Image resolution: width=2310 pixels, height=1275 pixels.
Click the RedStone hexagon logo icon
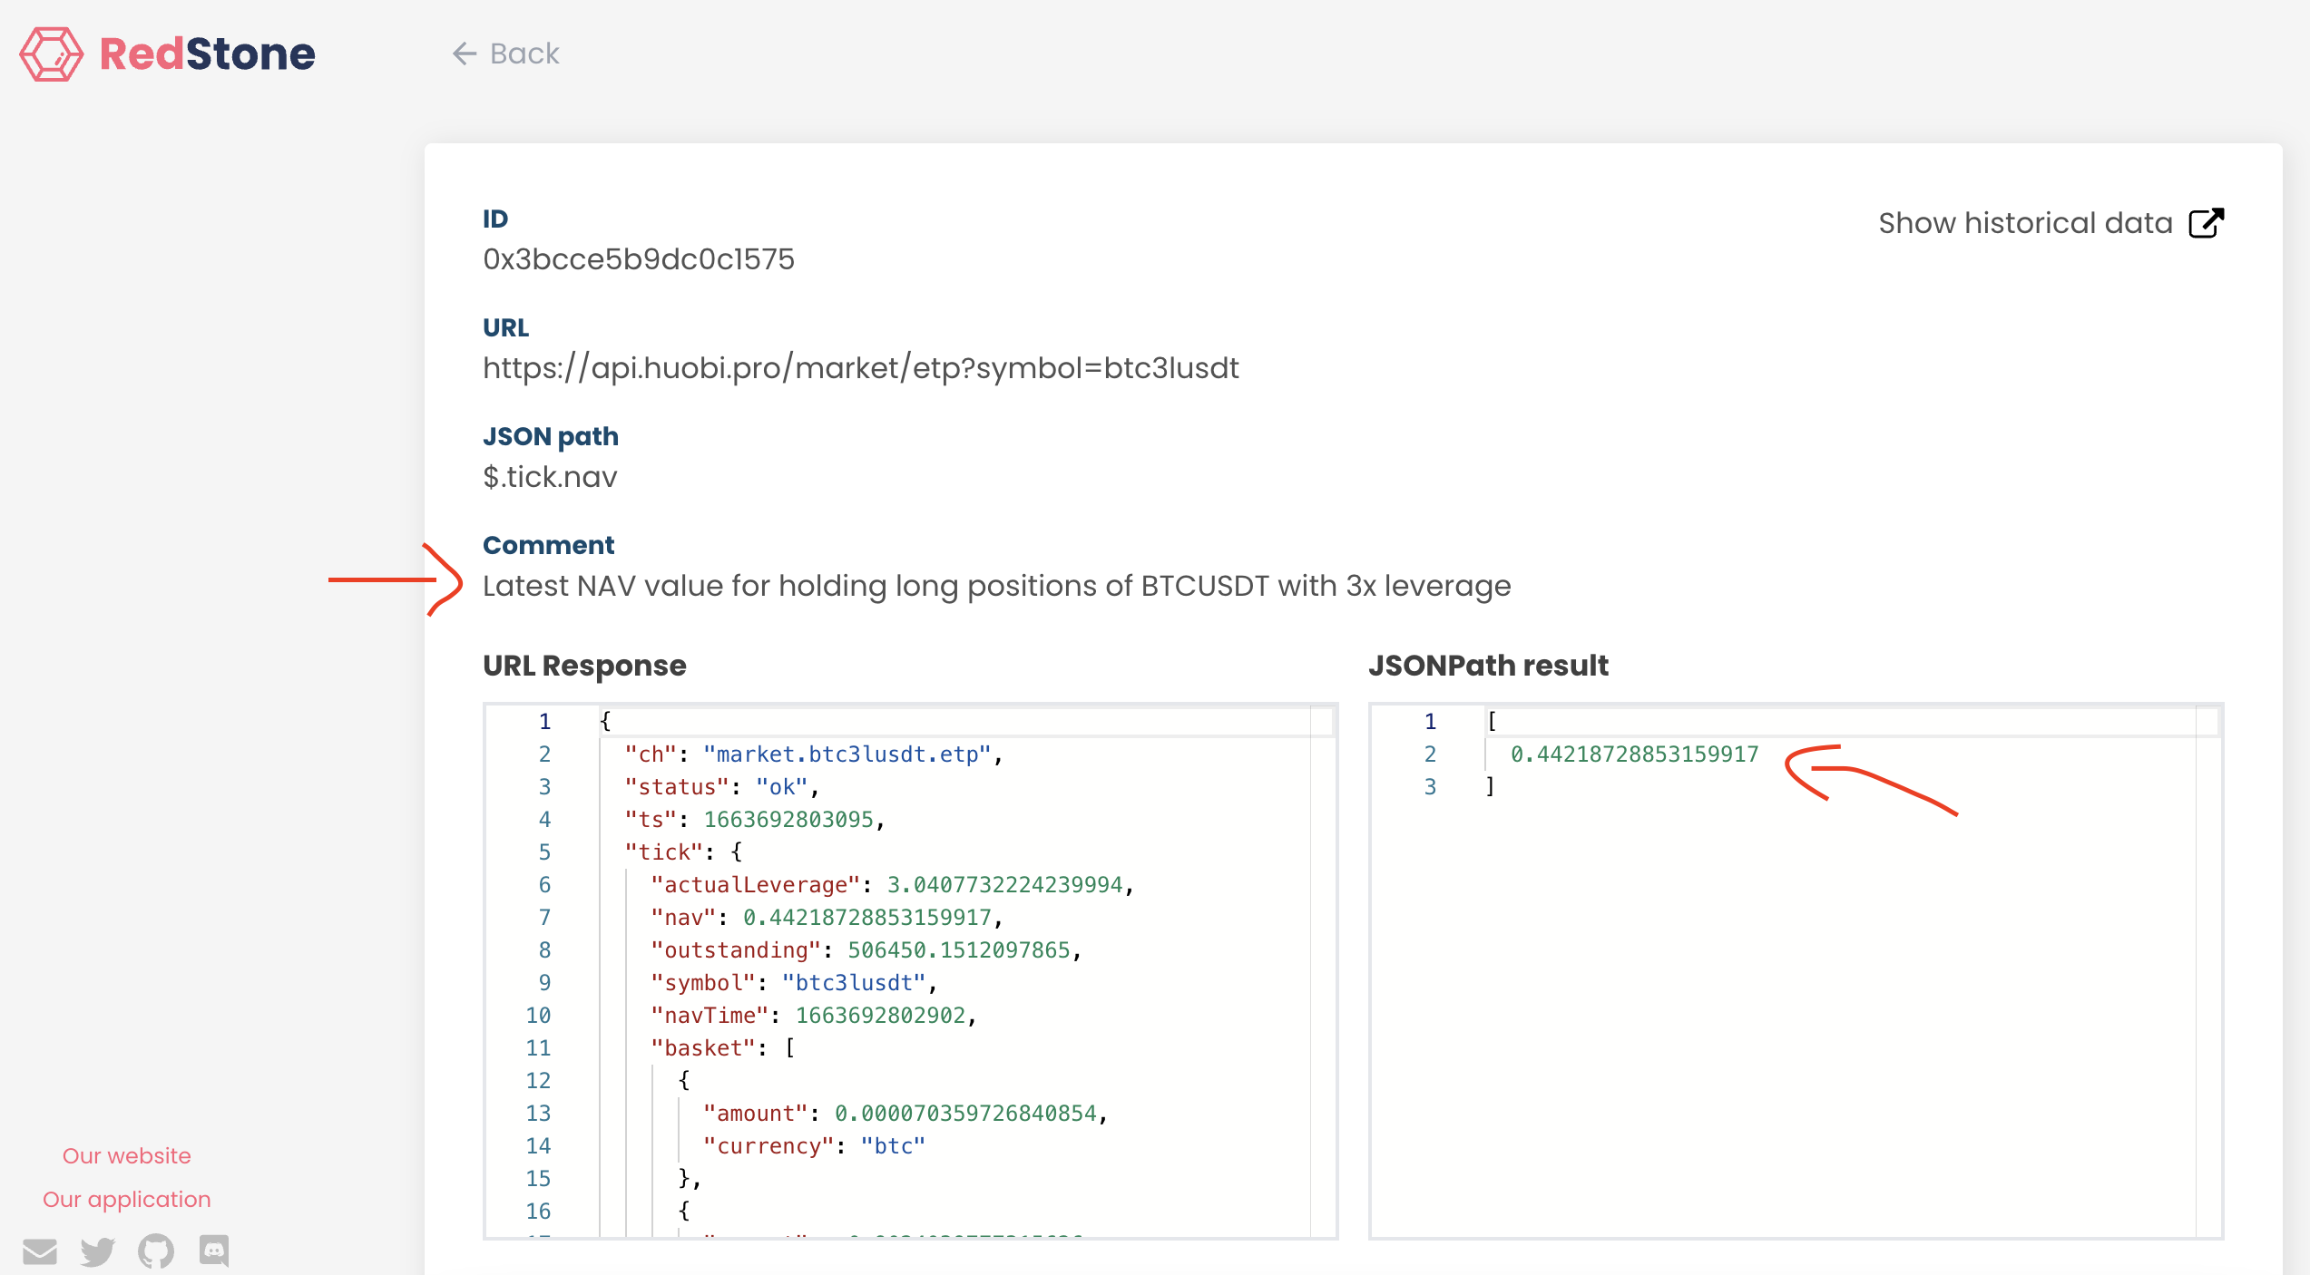click(x=51, y=54)
